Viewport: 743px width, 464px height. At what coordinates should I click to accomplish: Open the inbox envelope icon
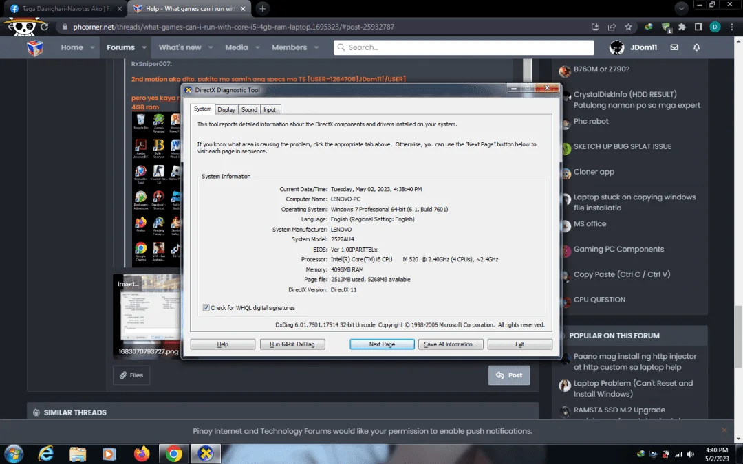[674, 47]
